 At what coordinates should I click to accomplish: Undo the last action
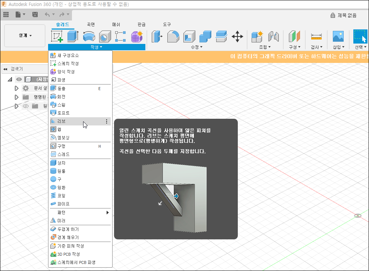tap(47, 15)
